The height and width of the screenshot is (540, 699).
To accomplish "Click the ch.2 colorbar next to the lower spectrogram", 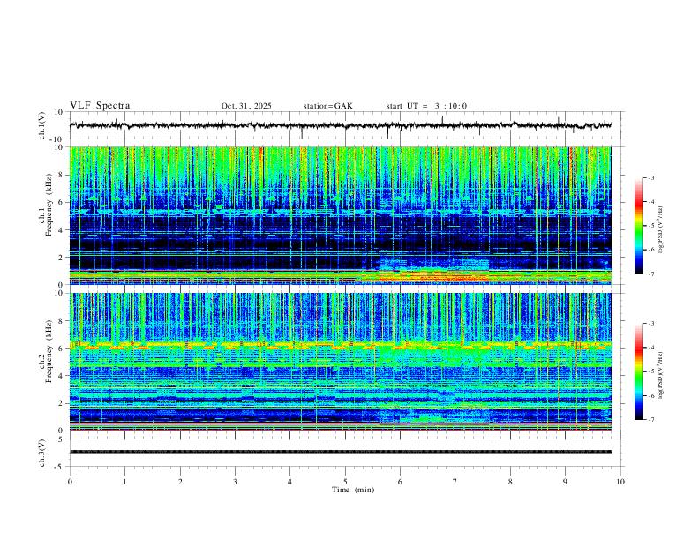I will (638, 371).
